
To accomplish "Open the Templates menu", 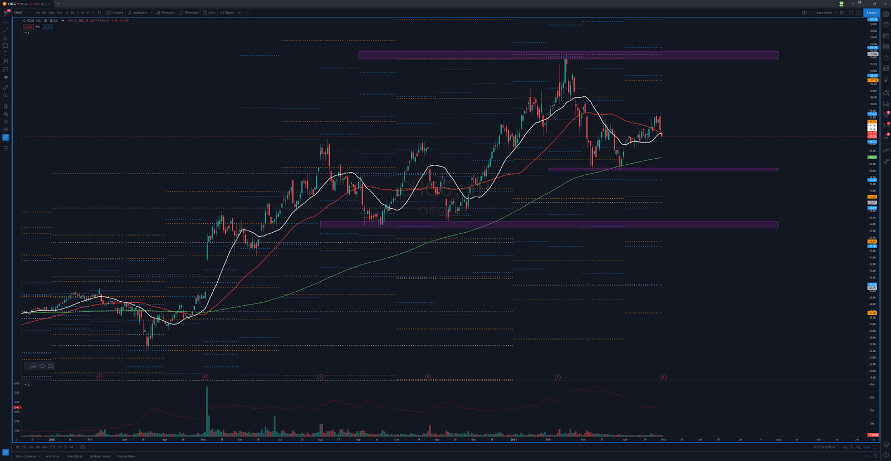I will [x=189, y=12].
